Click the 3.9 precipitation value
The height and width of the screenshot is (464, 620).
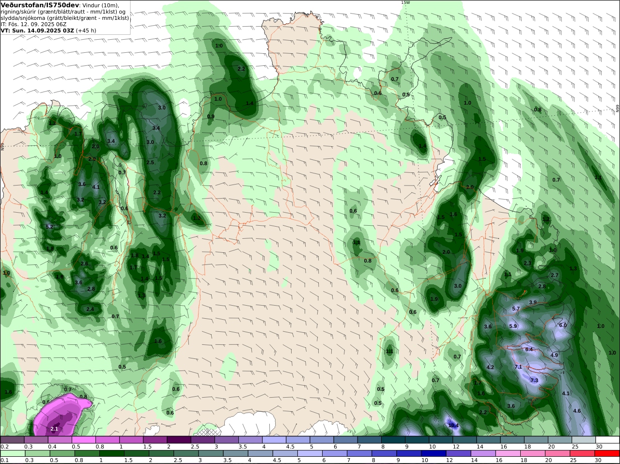click(533, 302)
